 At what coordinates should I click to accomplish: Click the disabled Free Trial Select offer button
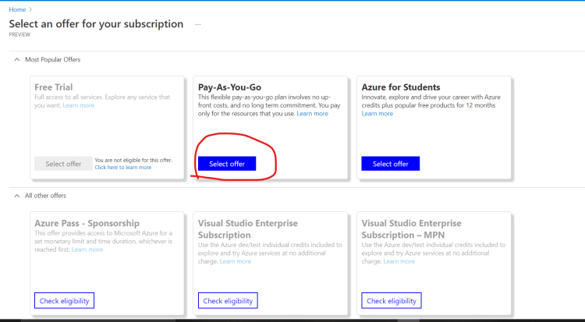[63, 164]
